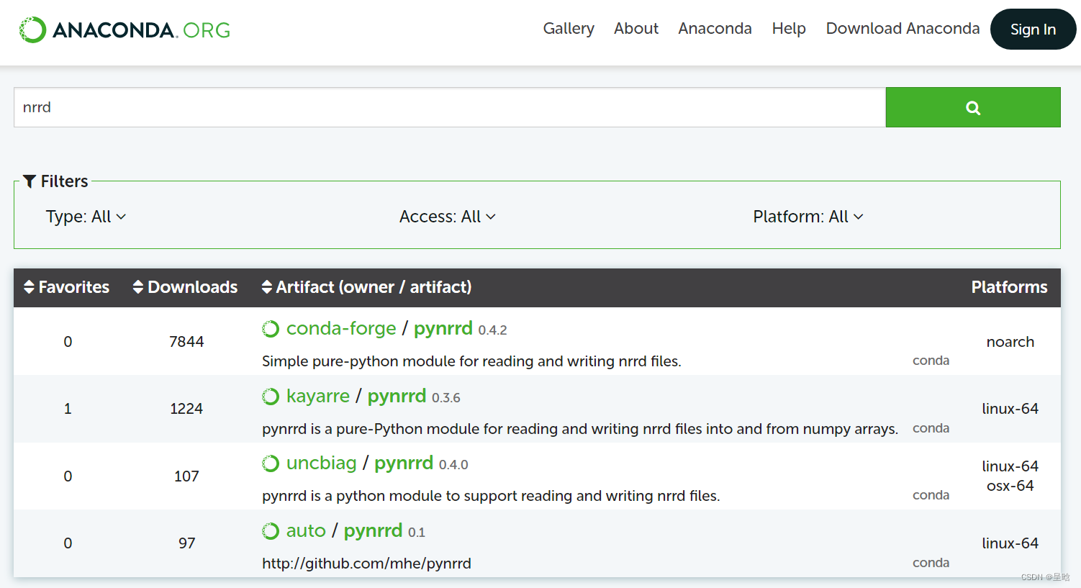
Task: Click the sort arrows beside Artifact column
Action: click(x=267, y=287)
